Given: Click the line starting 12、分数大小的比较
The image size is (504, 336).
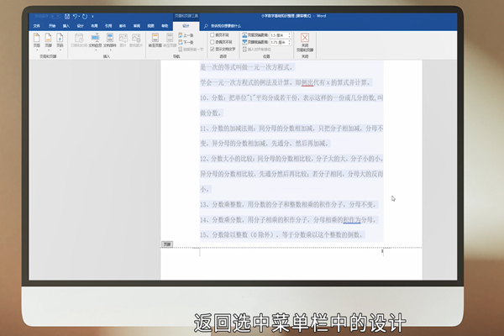Looking at the screenshot, I should tap(291, 159).
